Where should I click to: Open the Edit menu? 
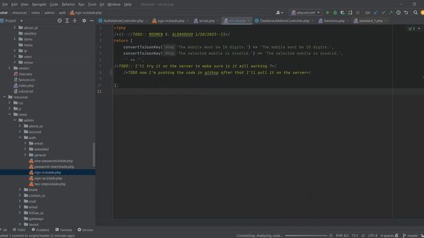(14, 5)
